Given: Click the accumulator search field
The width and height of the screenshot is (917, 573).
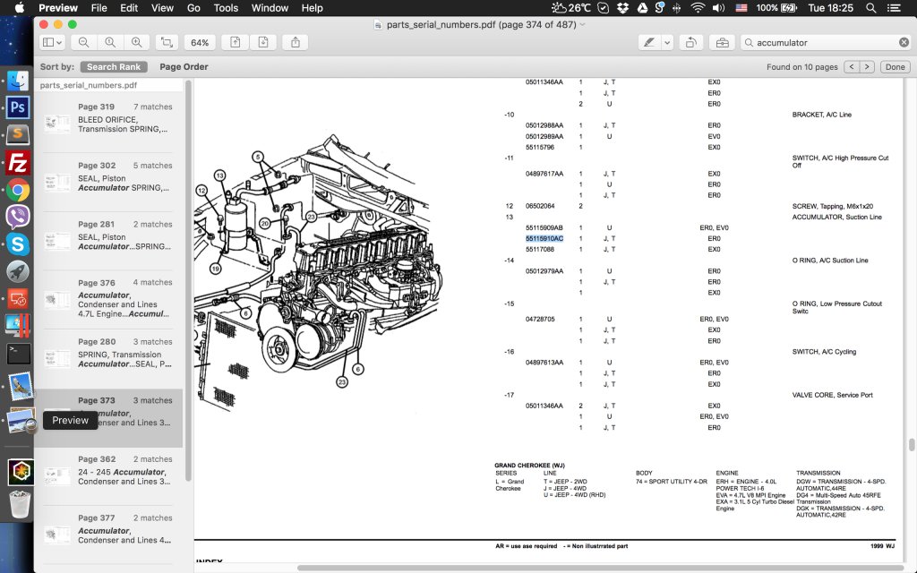Looking at the screenshot, I should [826, 42].
